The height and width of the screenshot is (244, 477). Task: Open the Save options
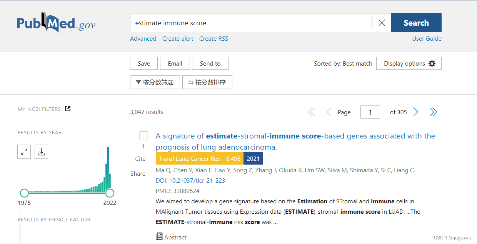(143, 63)
